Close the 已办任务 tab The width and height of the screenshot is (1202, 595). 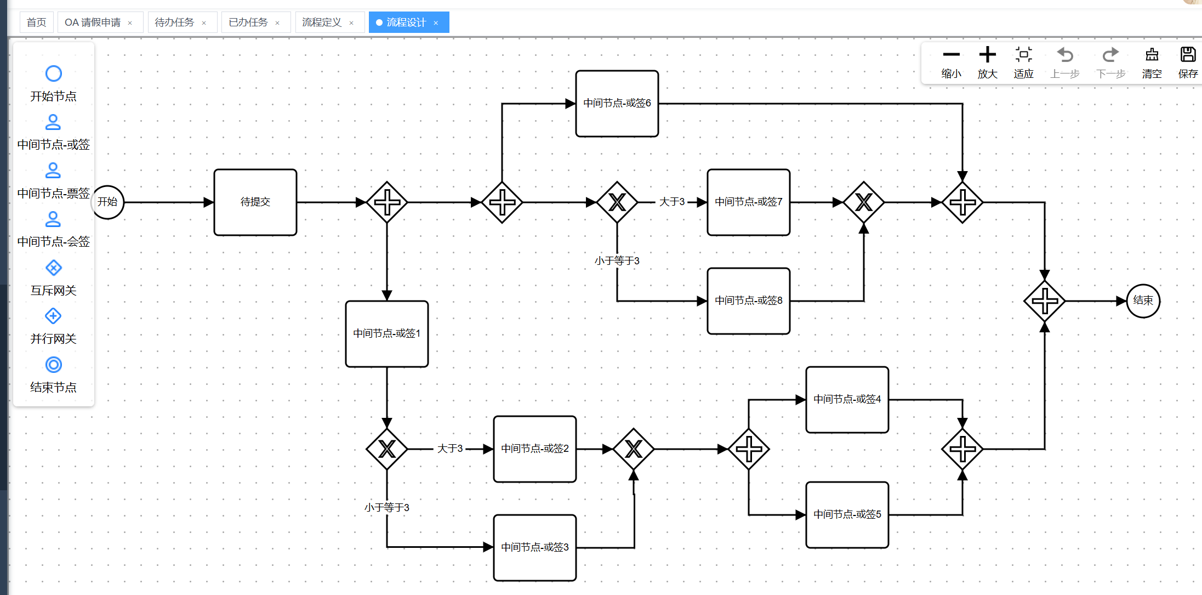tap(277, 23)
